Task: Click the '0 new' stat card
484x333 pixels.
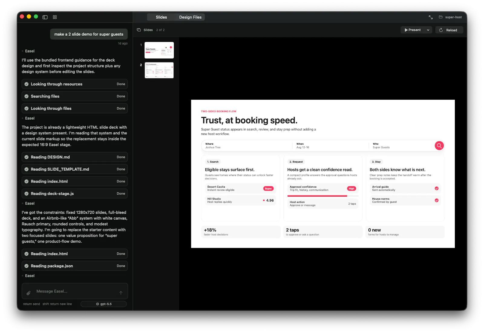Action: pyautogui.click(x=405, y=232)
